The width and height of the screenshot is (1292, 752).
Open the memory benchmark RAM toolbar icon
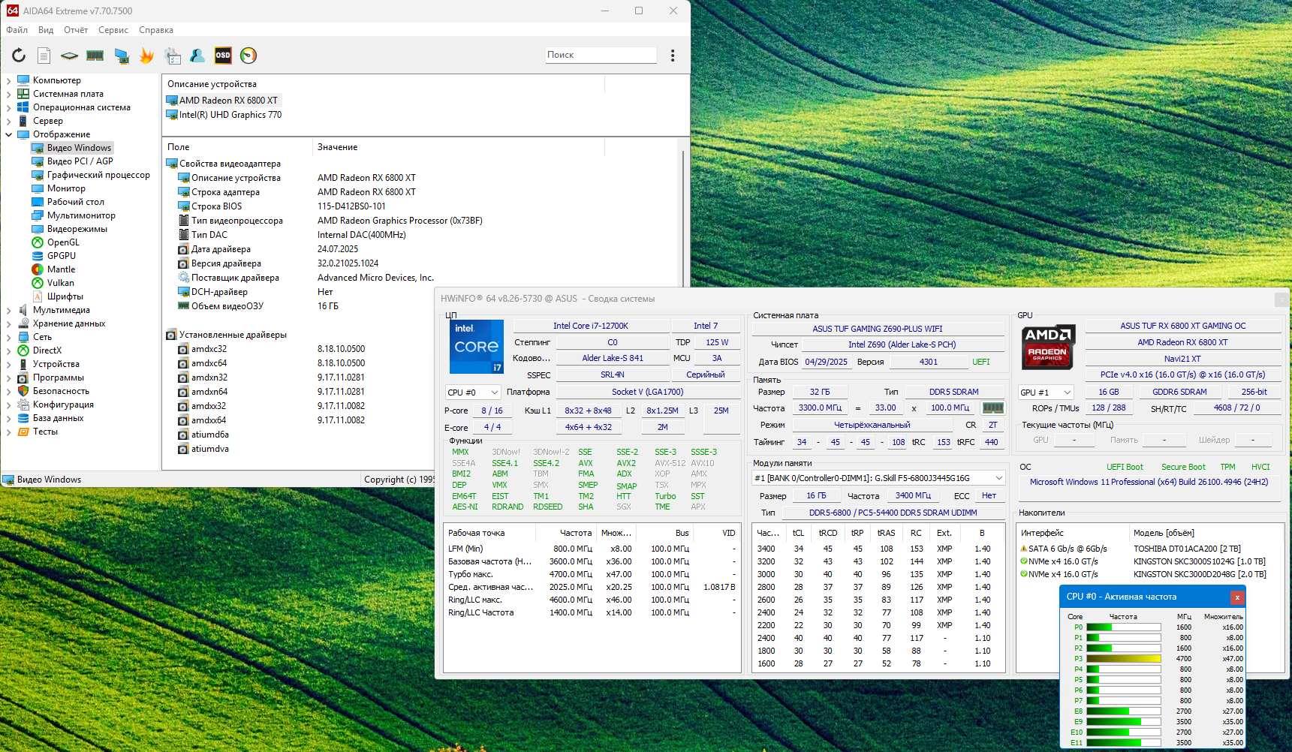click(x=95, y=56)
